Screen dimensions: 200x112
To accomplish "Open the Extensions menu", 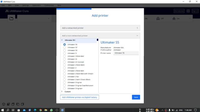I will coord(37,5).
